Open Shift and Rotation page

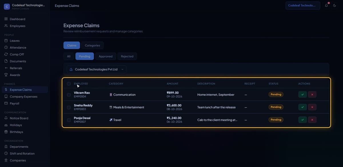[25, 154]
